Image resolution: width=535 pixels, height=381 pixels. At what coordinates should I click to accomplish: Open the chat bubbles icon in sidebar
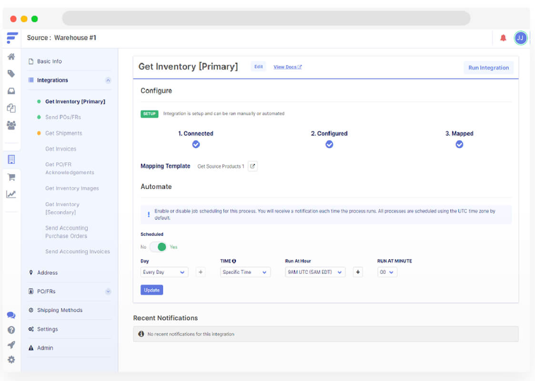(x=11, y=315)
